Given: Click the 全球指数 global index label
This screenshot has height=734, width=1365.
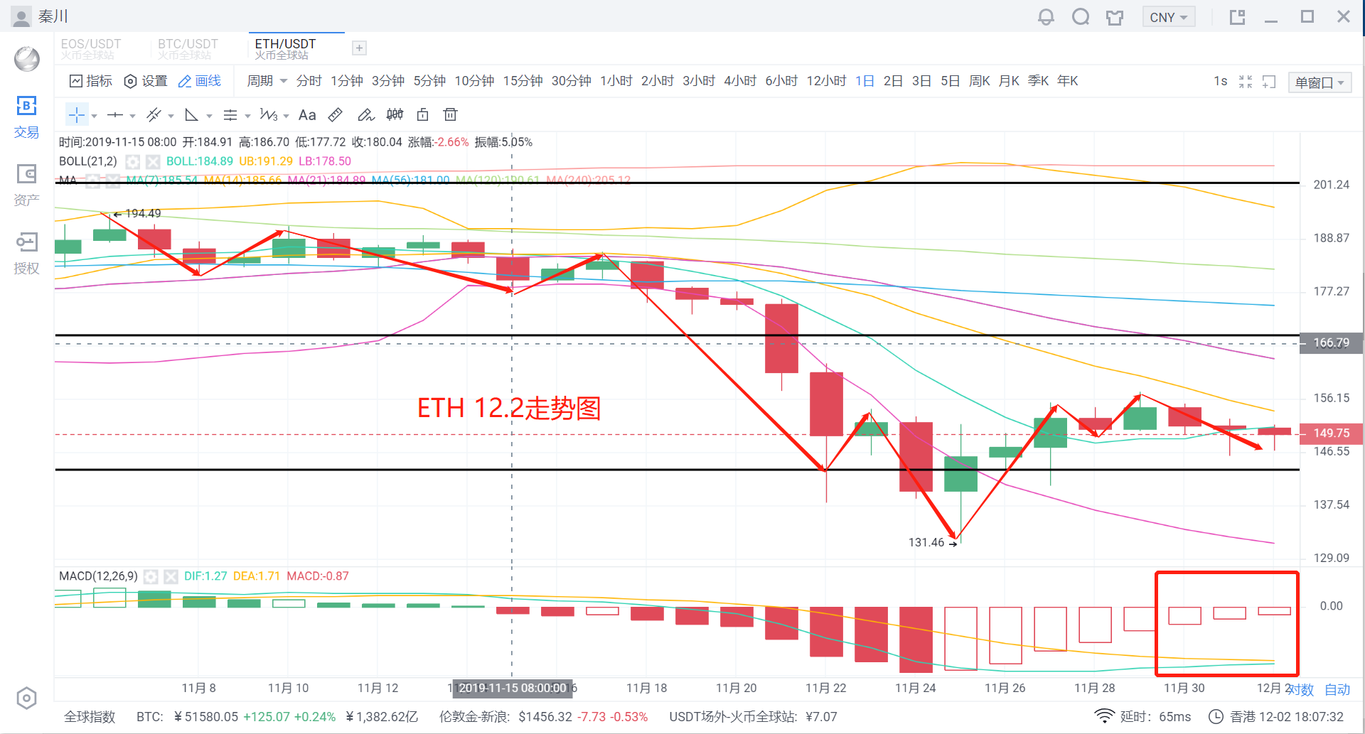Looking at the screenshot, I should (x=90, y=717).
